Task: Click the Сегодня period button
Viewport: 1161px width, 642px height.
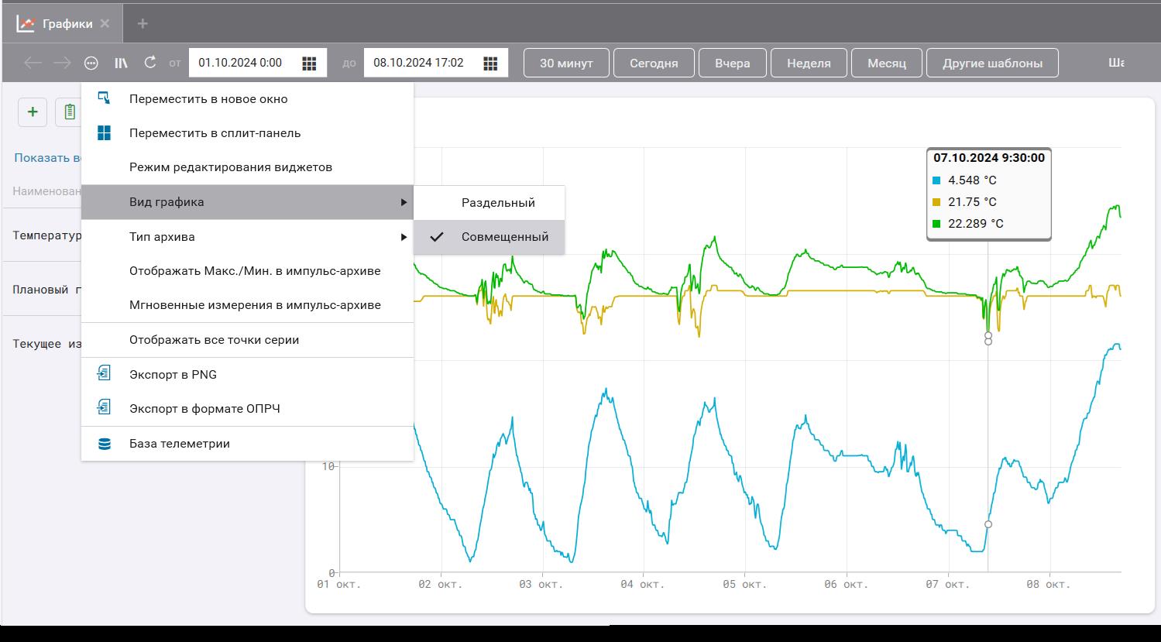Action: click(653, 63)
